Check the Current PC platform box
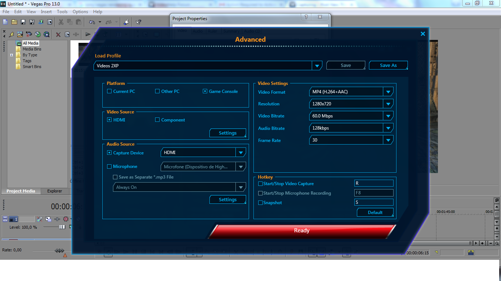The height and width of the screenshot is (281, 501). [109, 91]
